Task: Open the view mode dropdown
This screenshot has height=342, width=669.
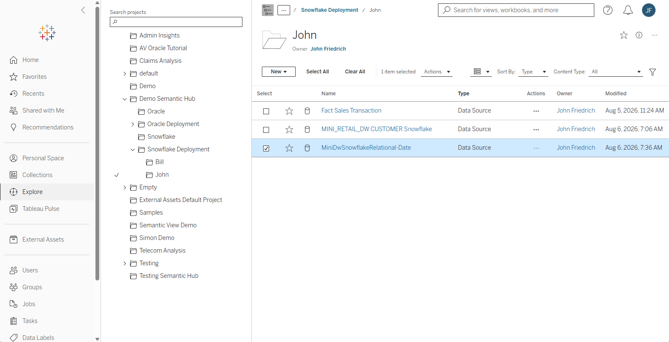Action: [x=481, y=72]
